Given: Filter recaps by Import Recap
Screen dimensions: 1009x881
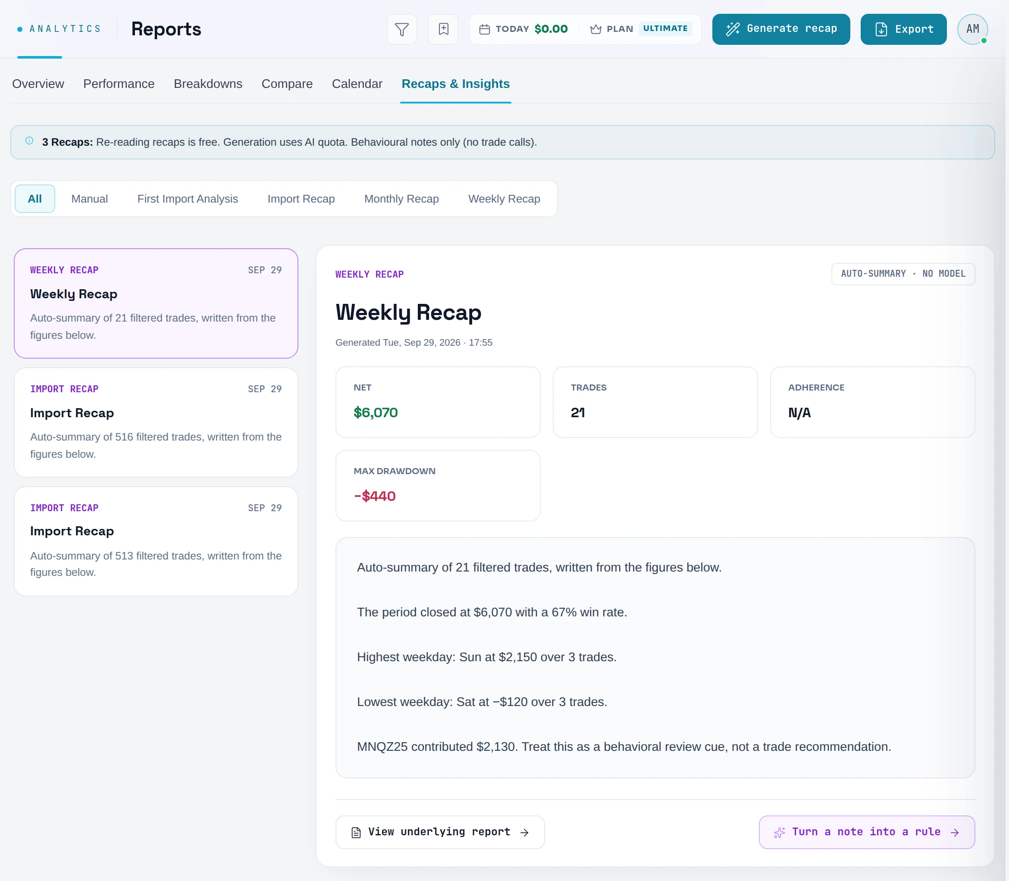Looking at the screenshot, I should point(301,199).
